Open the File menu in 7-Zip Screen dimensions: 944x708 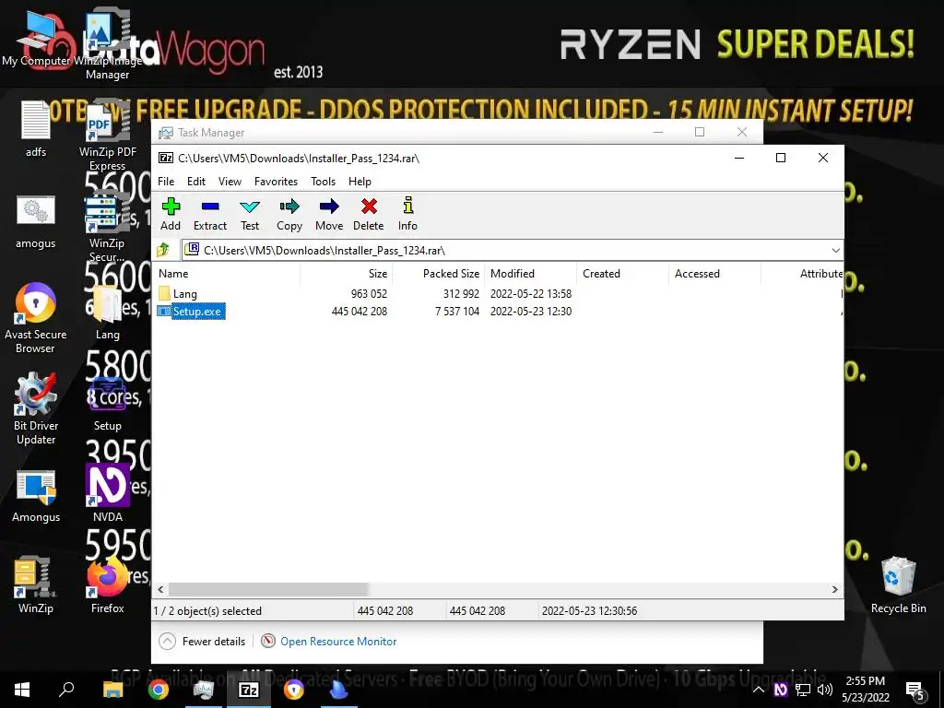pyautogui.click(x=166, y=182)
